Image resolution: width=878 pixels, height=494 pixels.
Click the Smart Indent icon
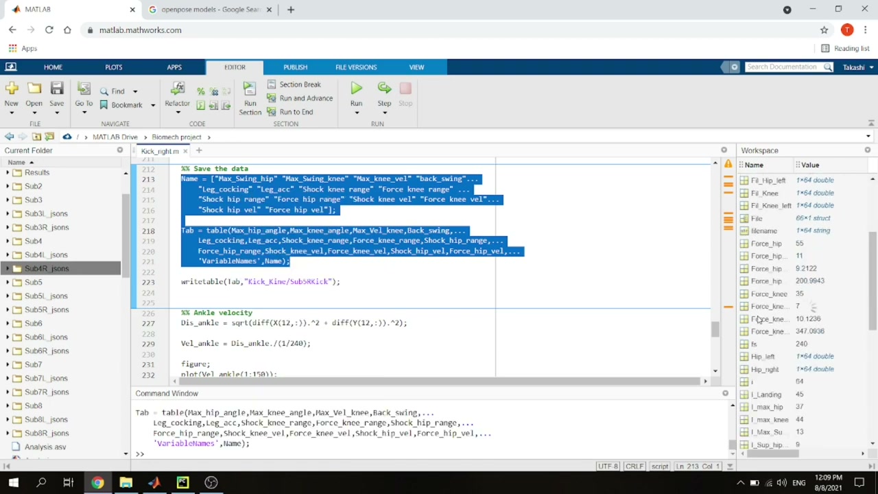tap(200, 106)
